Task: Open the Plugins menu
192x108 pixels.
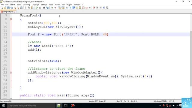Action: tap(69, 5)
